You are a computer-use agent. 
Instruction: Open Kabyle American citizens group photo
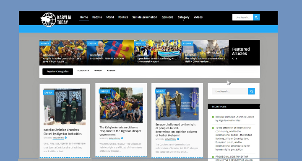coord(121,105)
